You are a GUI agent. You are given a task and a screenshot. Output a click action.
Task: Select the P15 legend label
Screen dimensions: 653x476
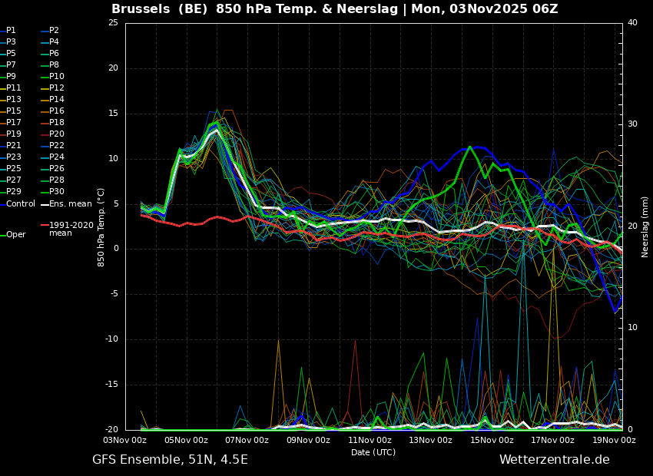[14, 111]
